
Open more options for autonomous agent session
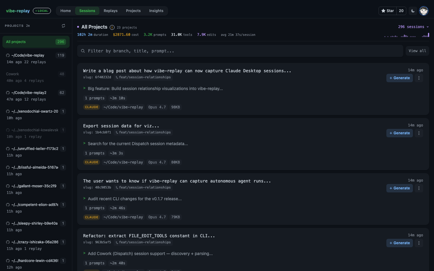point(419,188)
